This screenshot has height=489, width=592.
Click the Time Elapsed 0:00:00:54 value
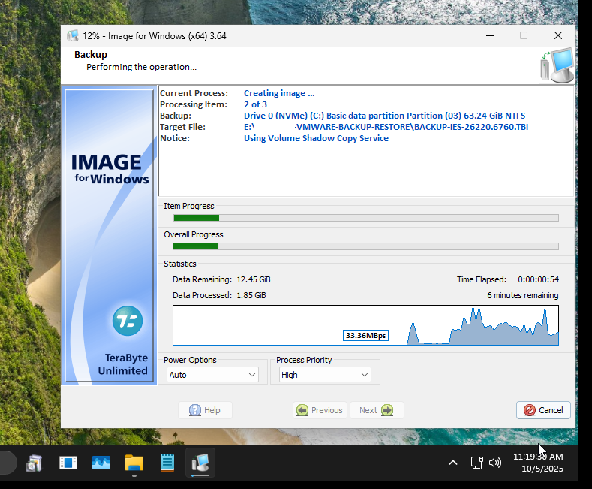[x=538, y=279]
